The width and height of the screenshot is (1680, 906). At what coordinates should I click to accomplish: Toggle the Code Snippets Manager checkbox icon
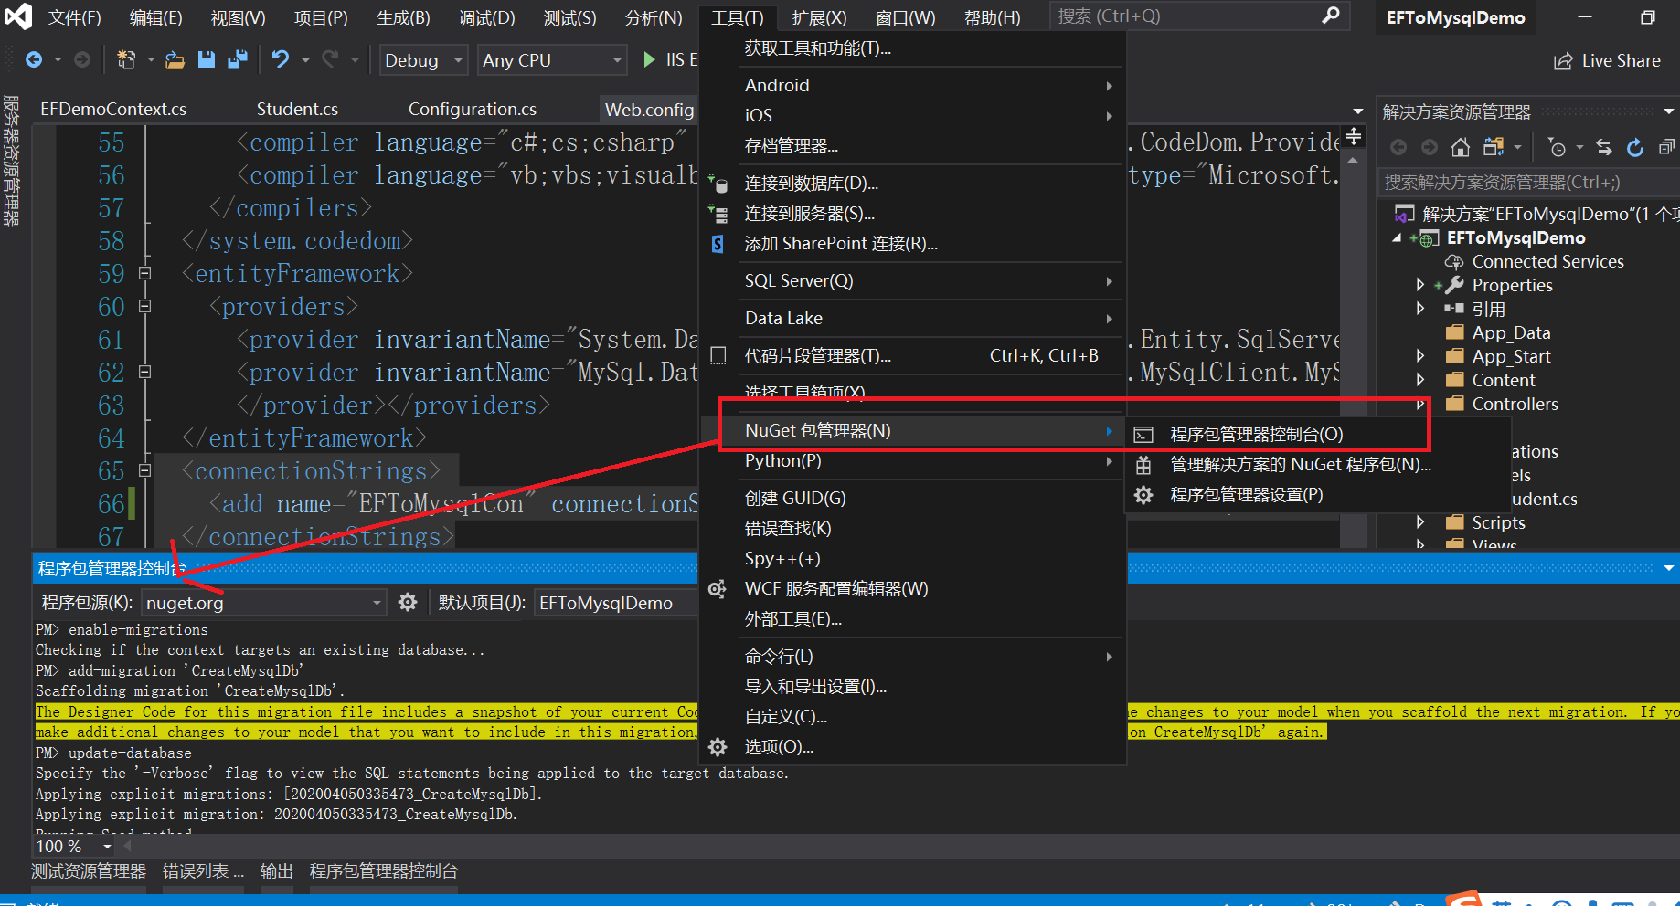[718, 355]
